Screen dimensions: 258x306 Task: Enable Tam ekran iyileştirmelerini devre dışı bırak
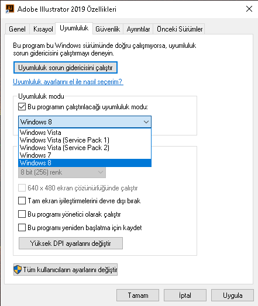(x=22, y=201)
